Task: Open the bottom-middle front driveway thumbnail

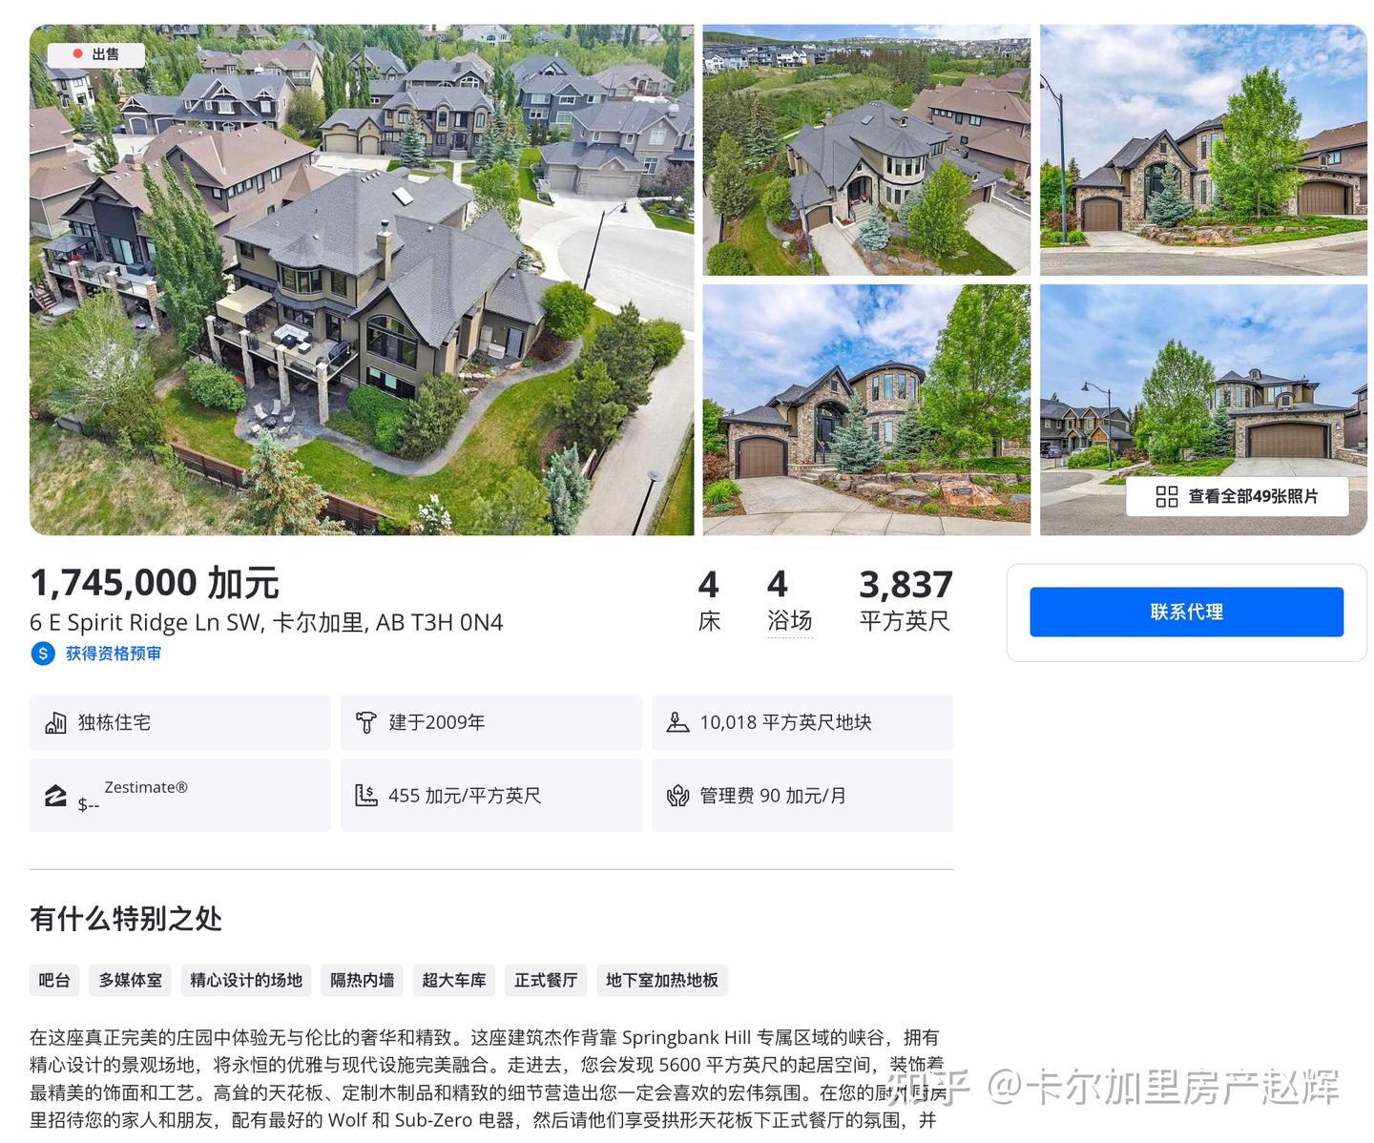Action: coord(866,409)
